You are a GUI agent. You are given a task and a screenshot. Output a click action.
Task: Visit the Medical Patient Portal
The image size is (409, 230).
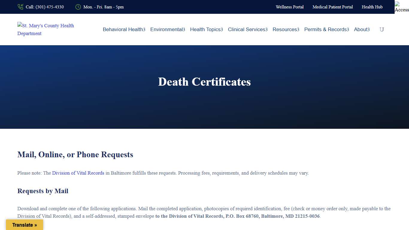click(x=332, y=7)
